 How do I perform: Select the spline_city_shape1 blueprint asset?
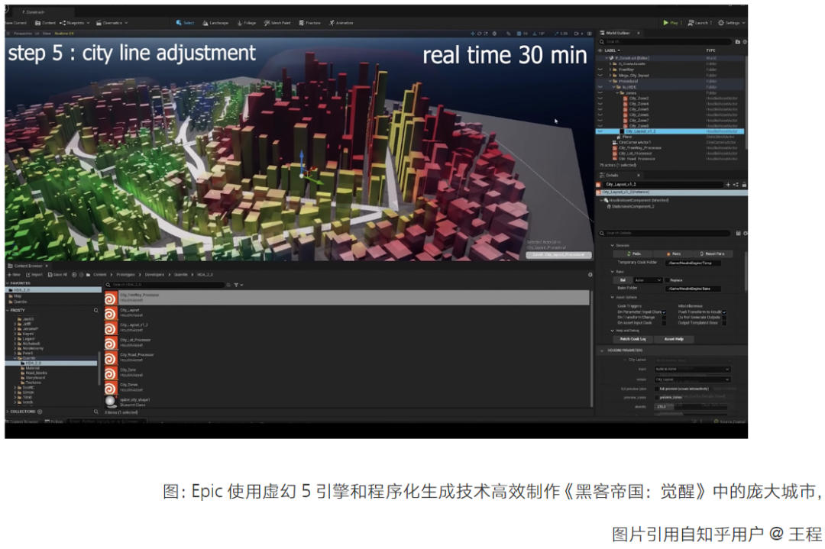346,402
